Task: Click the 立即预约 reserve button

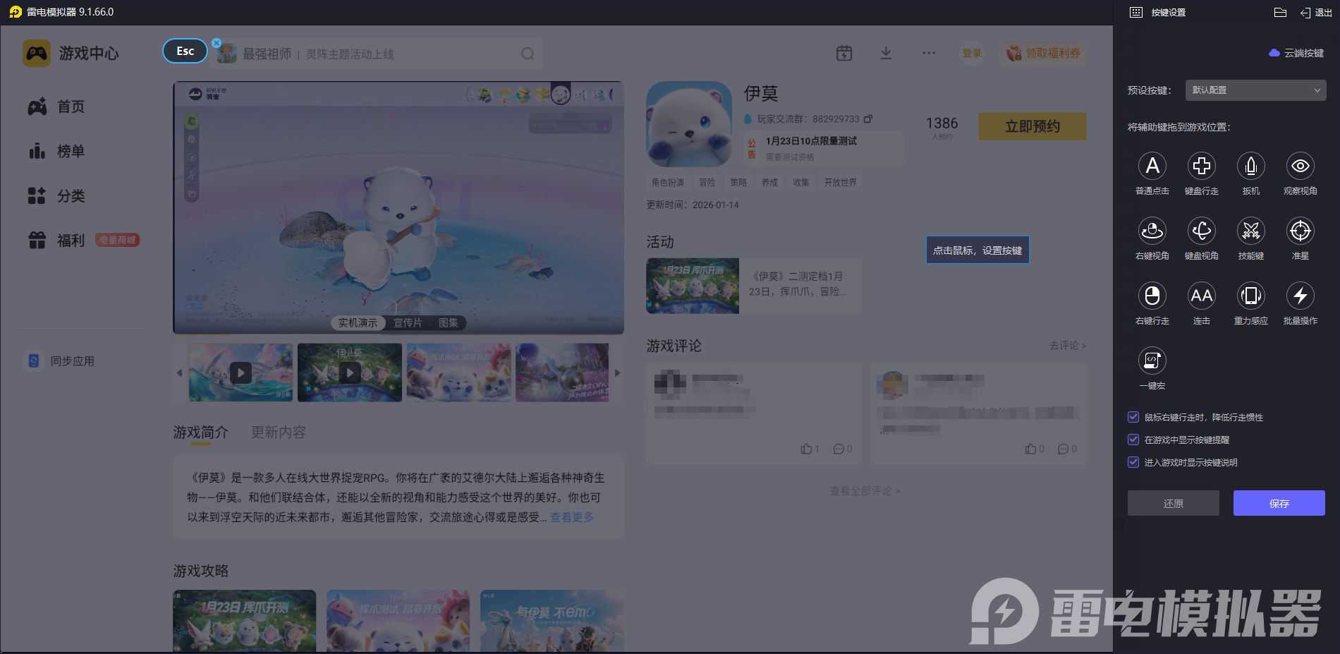Action: point(1033,126)
